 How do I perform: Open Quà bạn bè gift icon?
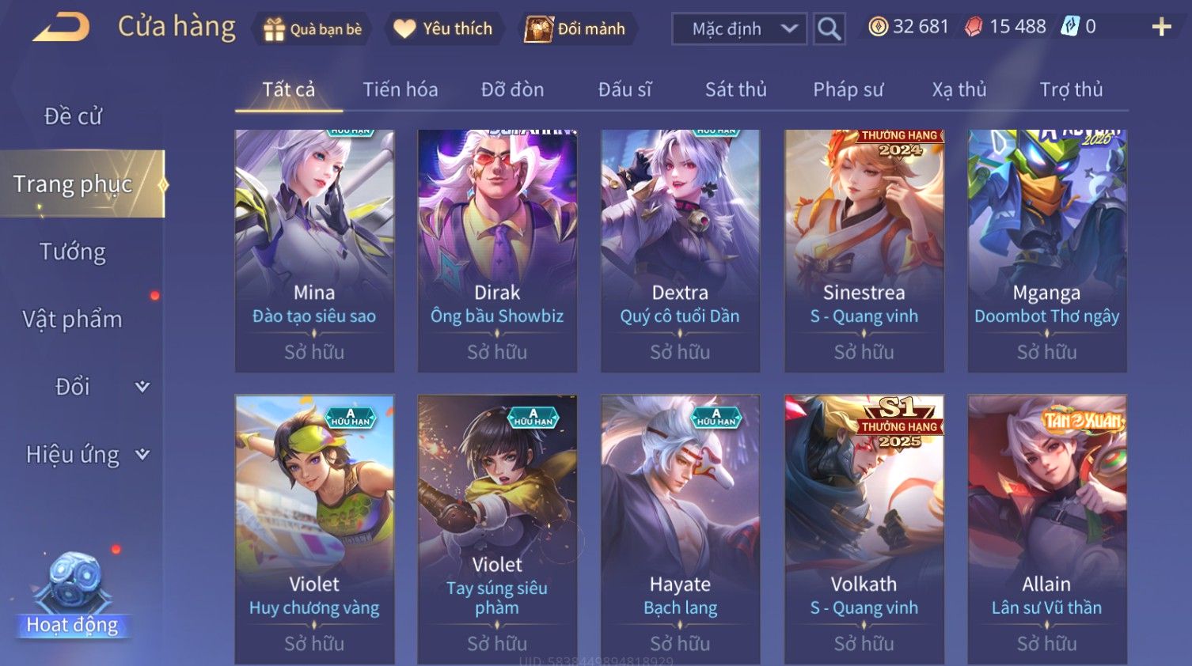(274, 29)
